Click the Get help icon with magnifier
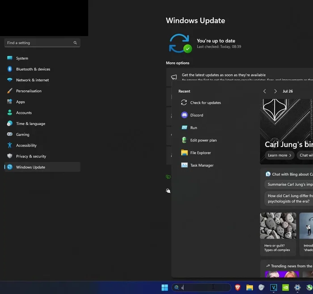313x294 pixels. [168, 191]
